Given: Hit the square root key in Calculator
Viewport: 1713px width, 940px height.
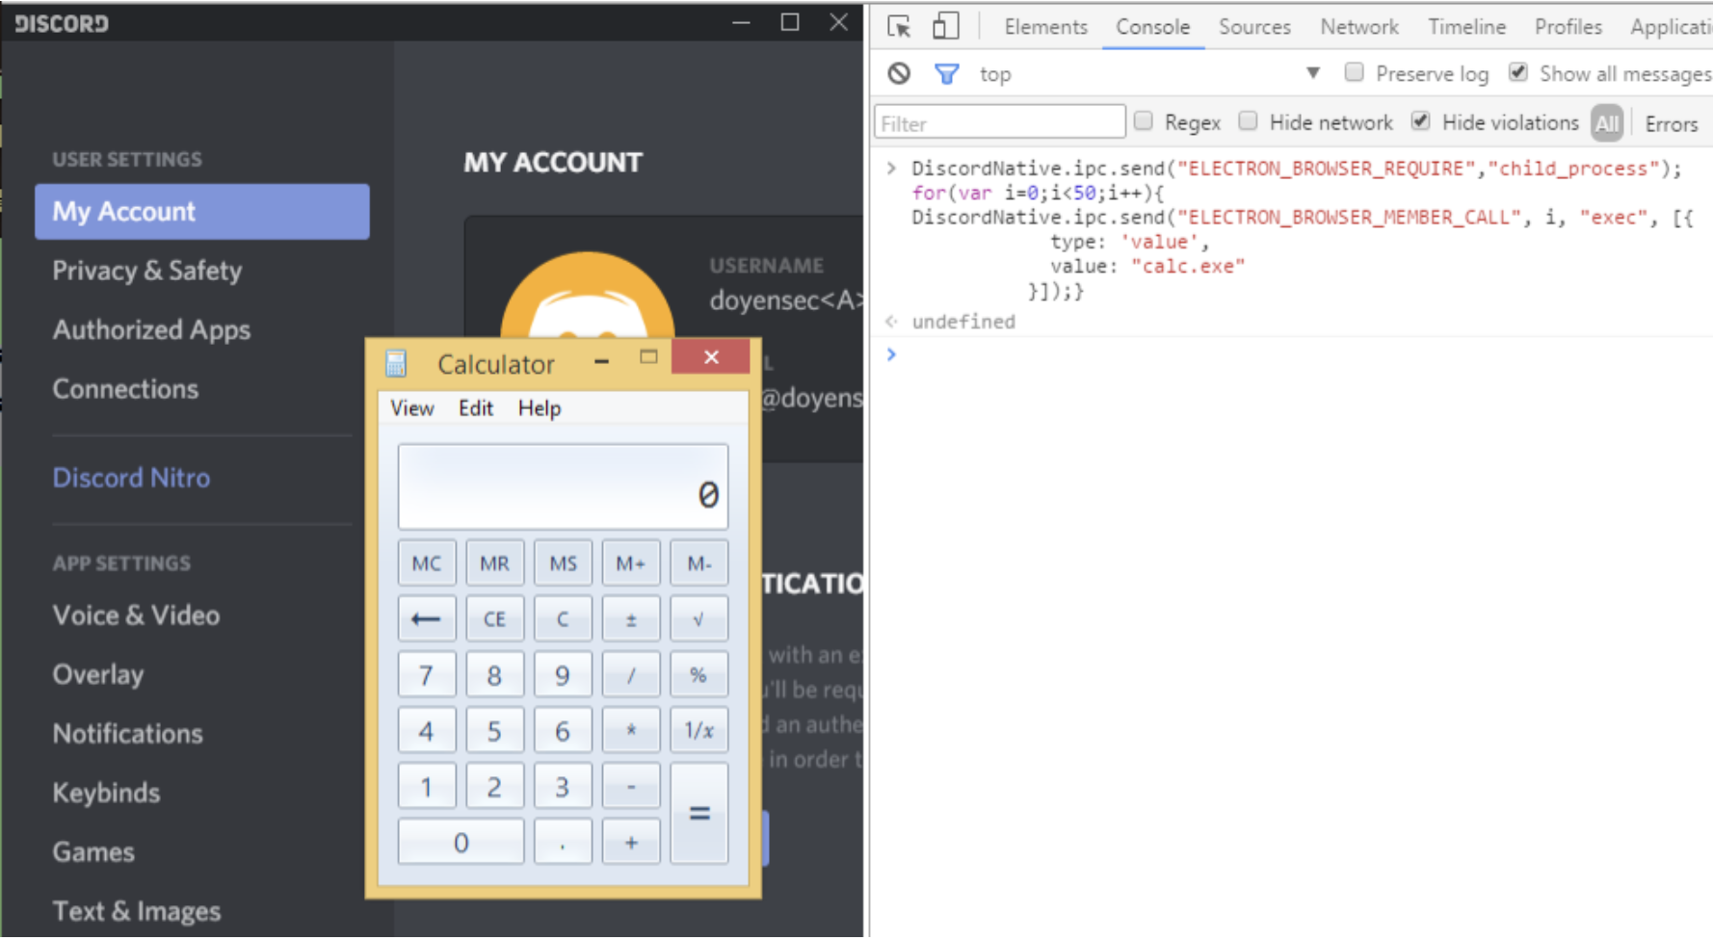Looking at the screenshot, I should [x=698, y=619].
